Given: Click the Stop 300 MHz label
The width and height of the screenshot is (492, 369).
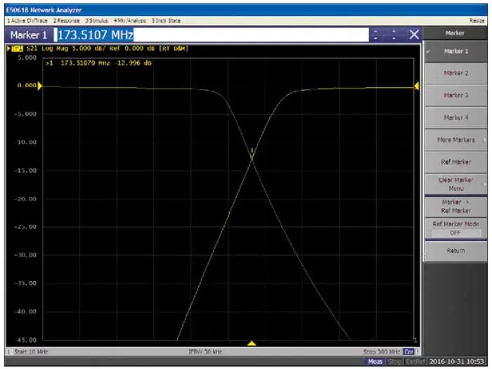Looking at the screenshot, I should pos(382,351).
